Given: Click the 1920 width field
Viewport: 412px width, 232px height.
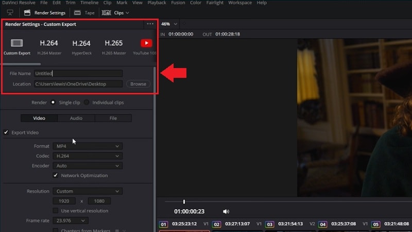Looking at the screenshot, I should click(x=64, y=201).
